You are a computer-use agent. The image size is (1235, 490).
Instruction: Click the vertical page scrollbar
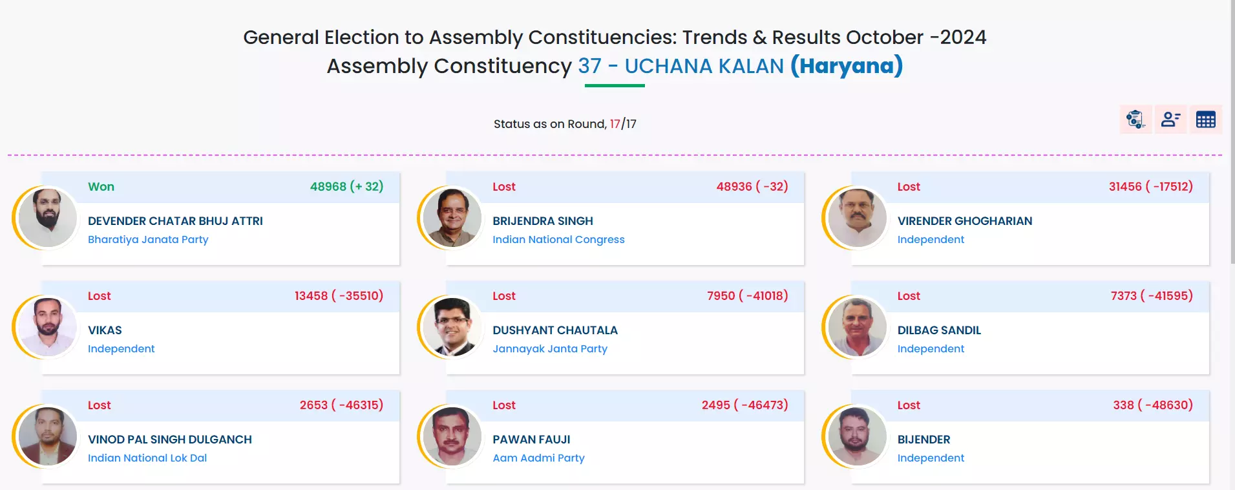pos(1232,129)
